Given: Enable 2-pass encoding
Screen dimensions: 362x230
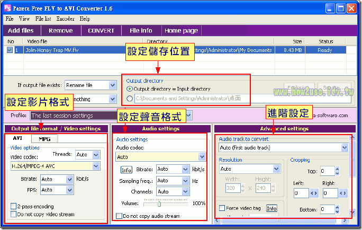Looking at the screenshot, I should [14, 206].
